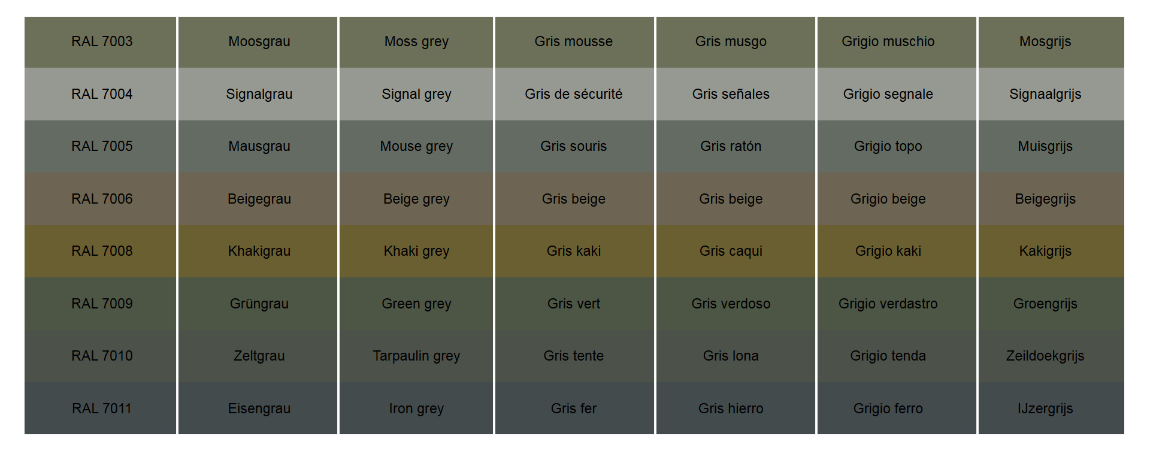Select the Grigio ferro cell
The height and width of the screenshot is (451, 1150).
[x=888, y=408]
